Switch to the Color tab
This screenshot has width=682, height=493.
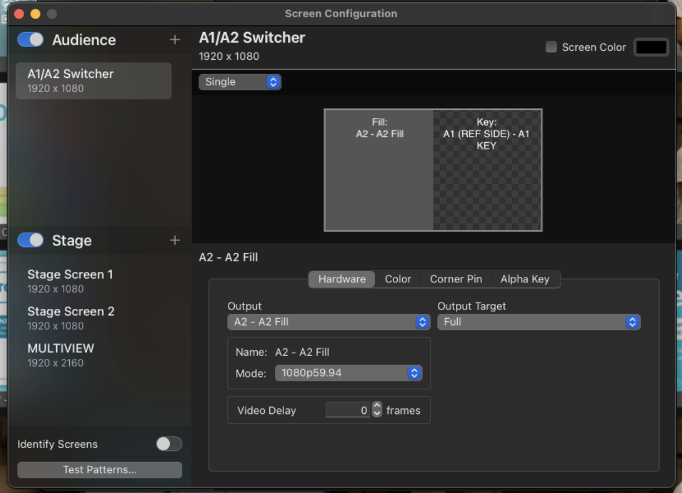(x=398, y=279)
